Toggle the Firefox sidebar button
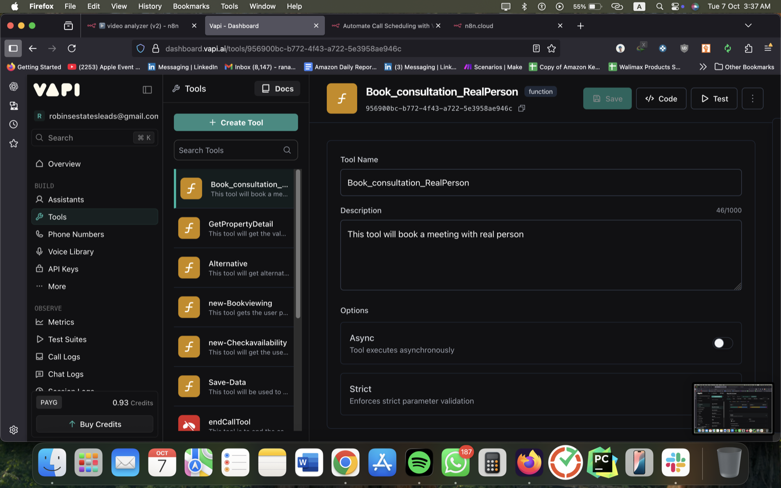Screen dimensions: 781x488 click(13, 48)
